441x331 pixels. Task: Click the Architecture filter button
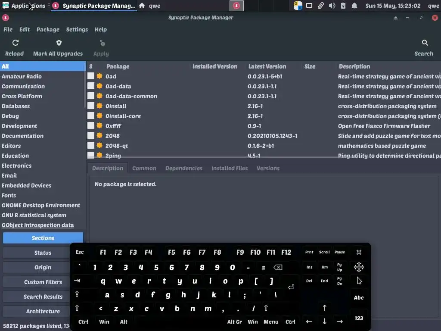(x=43, y=311)
